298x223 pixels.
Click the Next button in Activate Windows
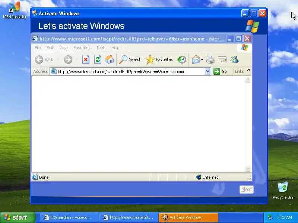(x=247, y=190)
